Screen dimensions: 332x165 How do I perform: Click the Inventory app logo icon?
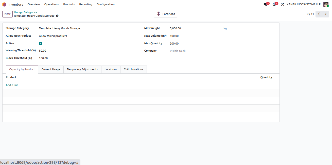point(4,4)
